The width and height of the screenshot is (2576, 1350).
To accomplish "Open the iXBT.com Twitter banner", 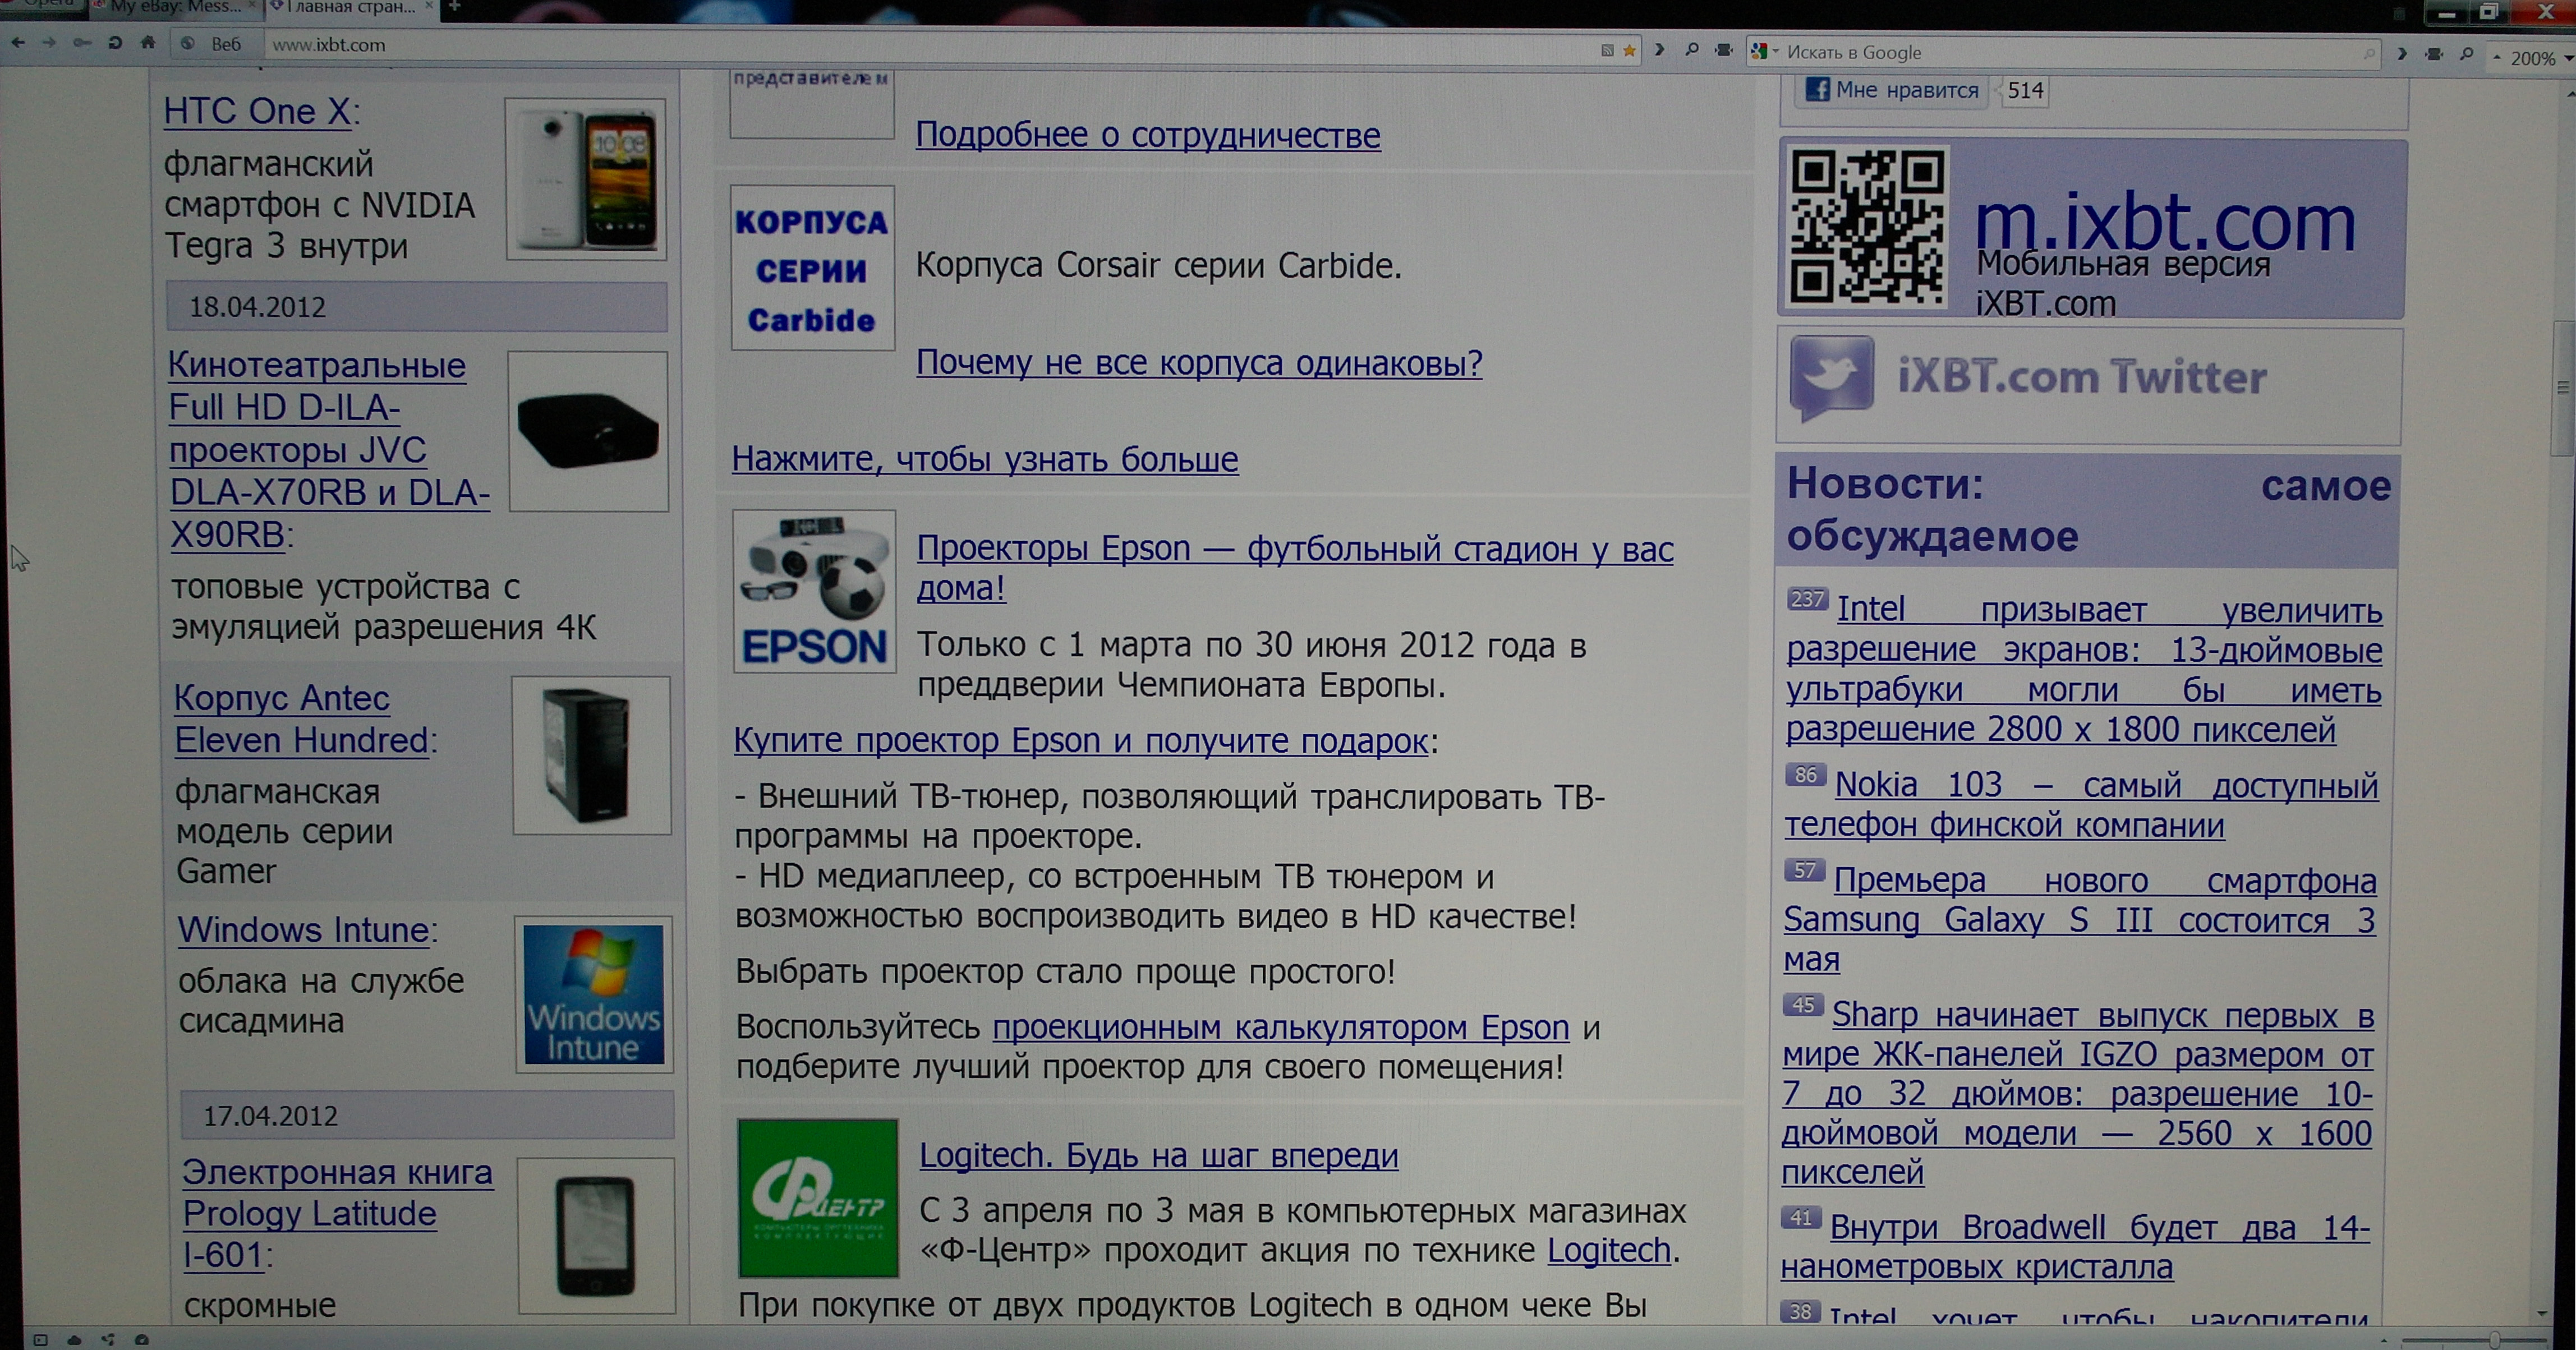I will [x=2088, y=385].
